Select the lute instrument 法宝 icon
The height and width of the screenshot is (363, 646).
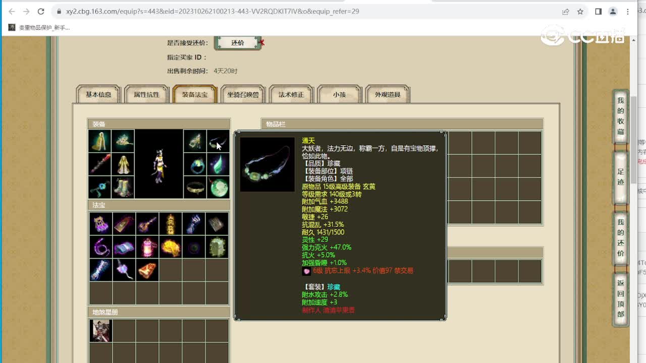pos(147,224)
